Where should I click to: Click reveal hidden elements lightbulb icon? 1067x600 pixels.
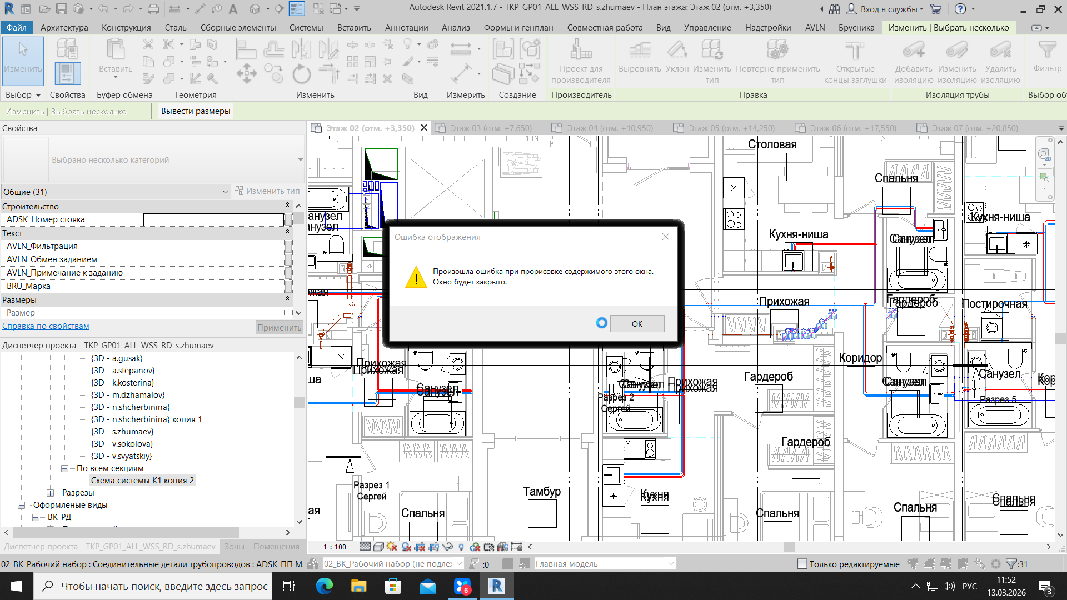tap(461, 547)
